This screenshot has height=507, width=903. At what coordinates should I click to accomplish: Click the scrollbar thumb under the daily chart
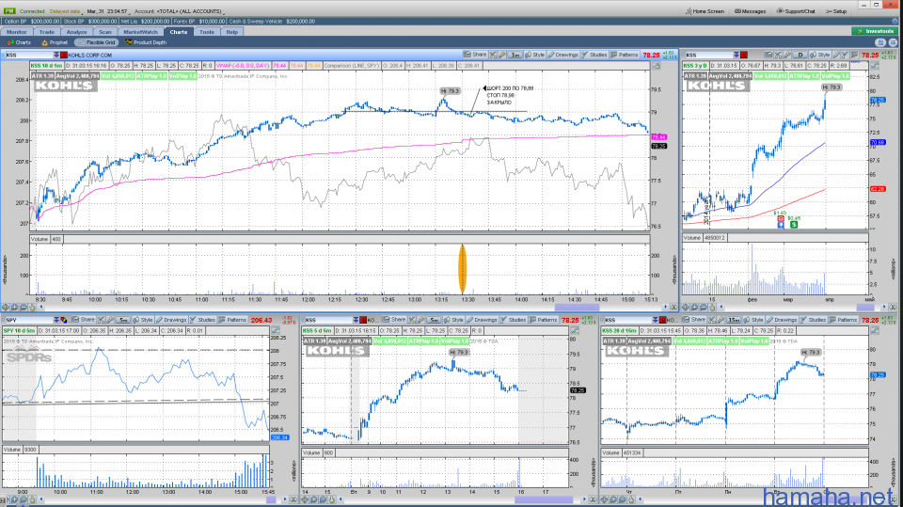click(x=865, y=308)
